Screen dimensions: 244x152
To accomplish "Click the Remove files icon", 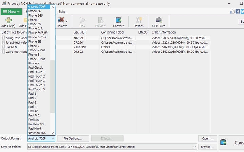I will pyautogui.click(x=61, y=20).
